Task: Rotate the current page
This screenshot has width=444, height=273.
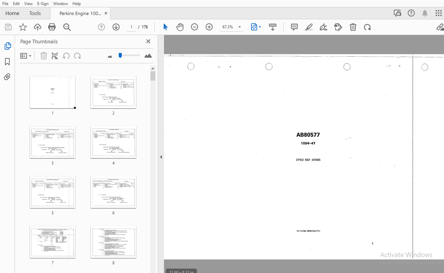Action: [367, 27]
